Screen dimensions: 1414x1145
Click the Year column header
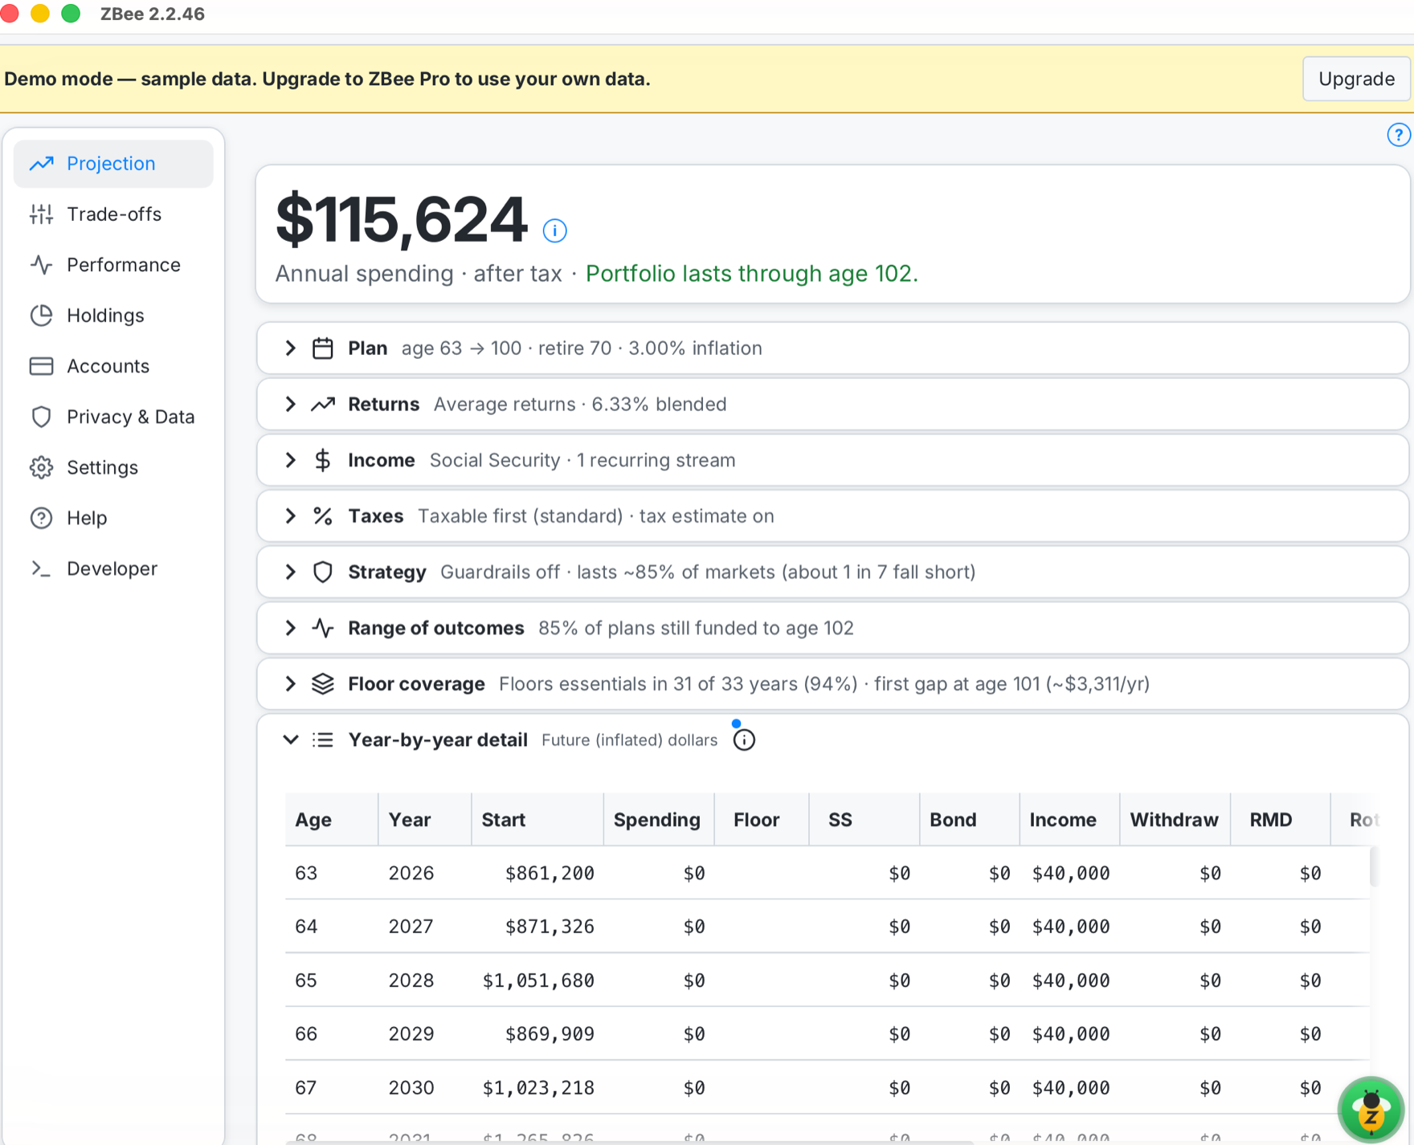point(424,820)
